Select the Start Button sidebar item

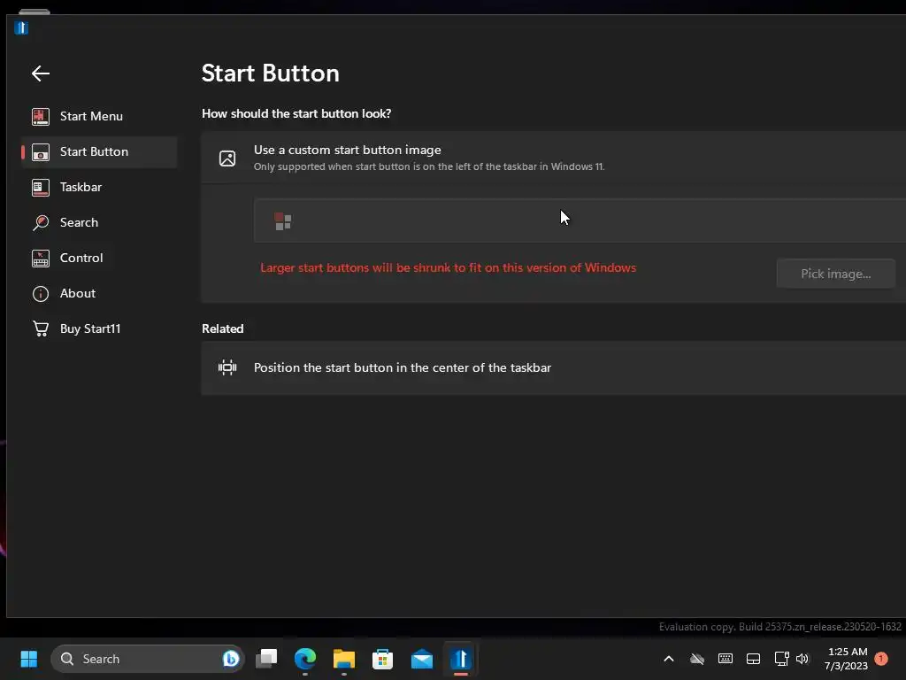pos(99,151)
